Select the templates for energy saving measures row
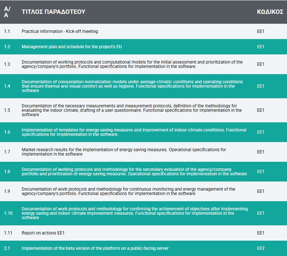The image size is (287, 256). click(x=143, y=132)
